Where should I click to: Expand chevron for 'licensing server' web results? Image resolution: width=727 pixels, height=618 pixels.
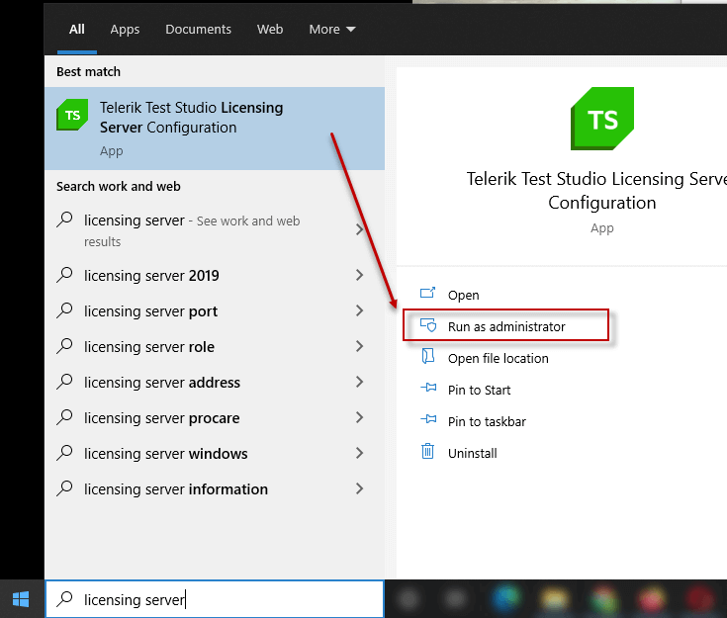[x=359, y=229]
